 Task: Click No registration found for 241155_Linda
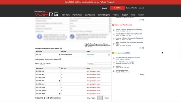pos(94,87)
